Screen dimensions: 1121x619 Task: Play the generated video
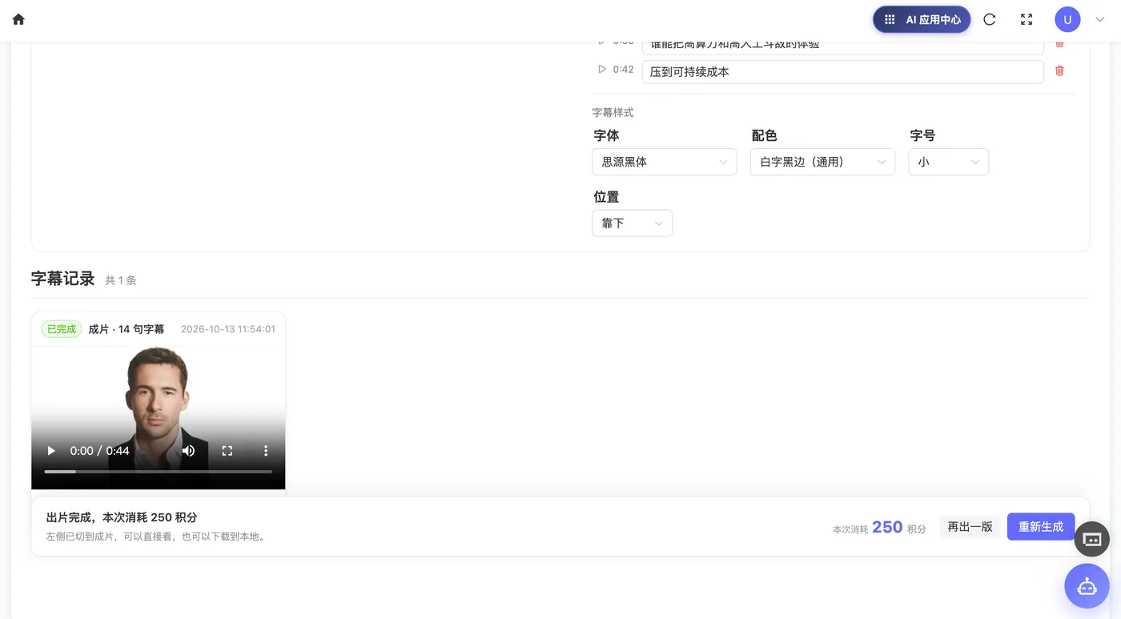[x=51, y=451]
